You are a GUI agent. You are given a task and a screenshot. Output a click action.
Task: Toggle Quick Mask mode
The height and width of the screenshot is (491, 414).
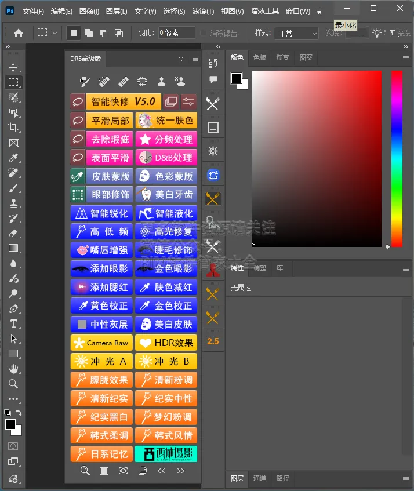pyautogui.click(x=13, y=446)
